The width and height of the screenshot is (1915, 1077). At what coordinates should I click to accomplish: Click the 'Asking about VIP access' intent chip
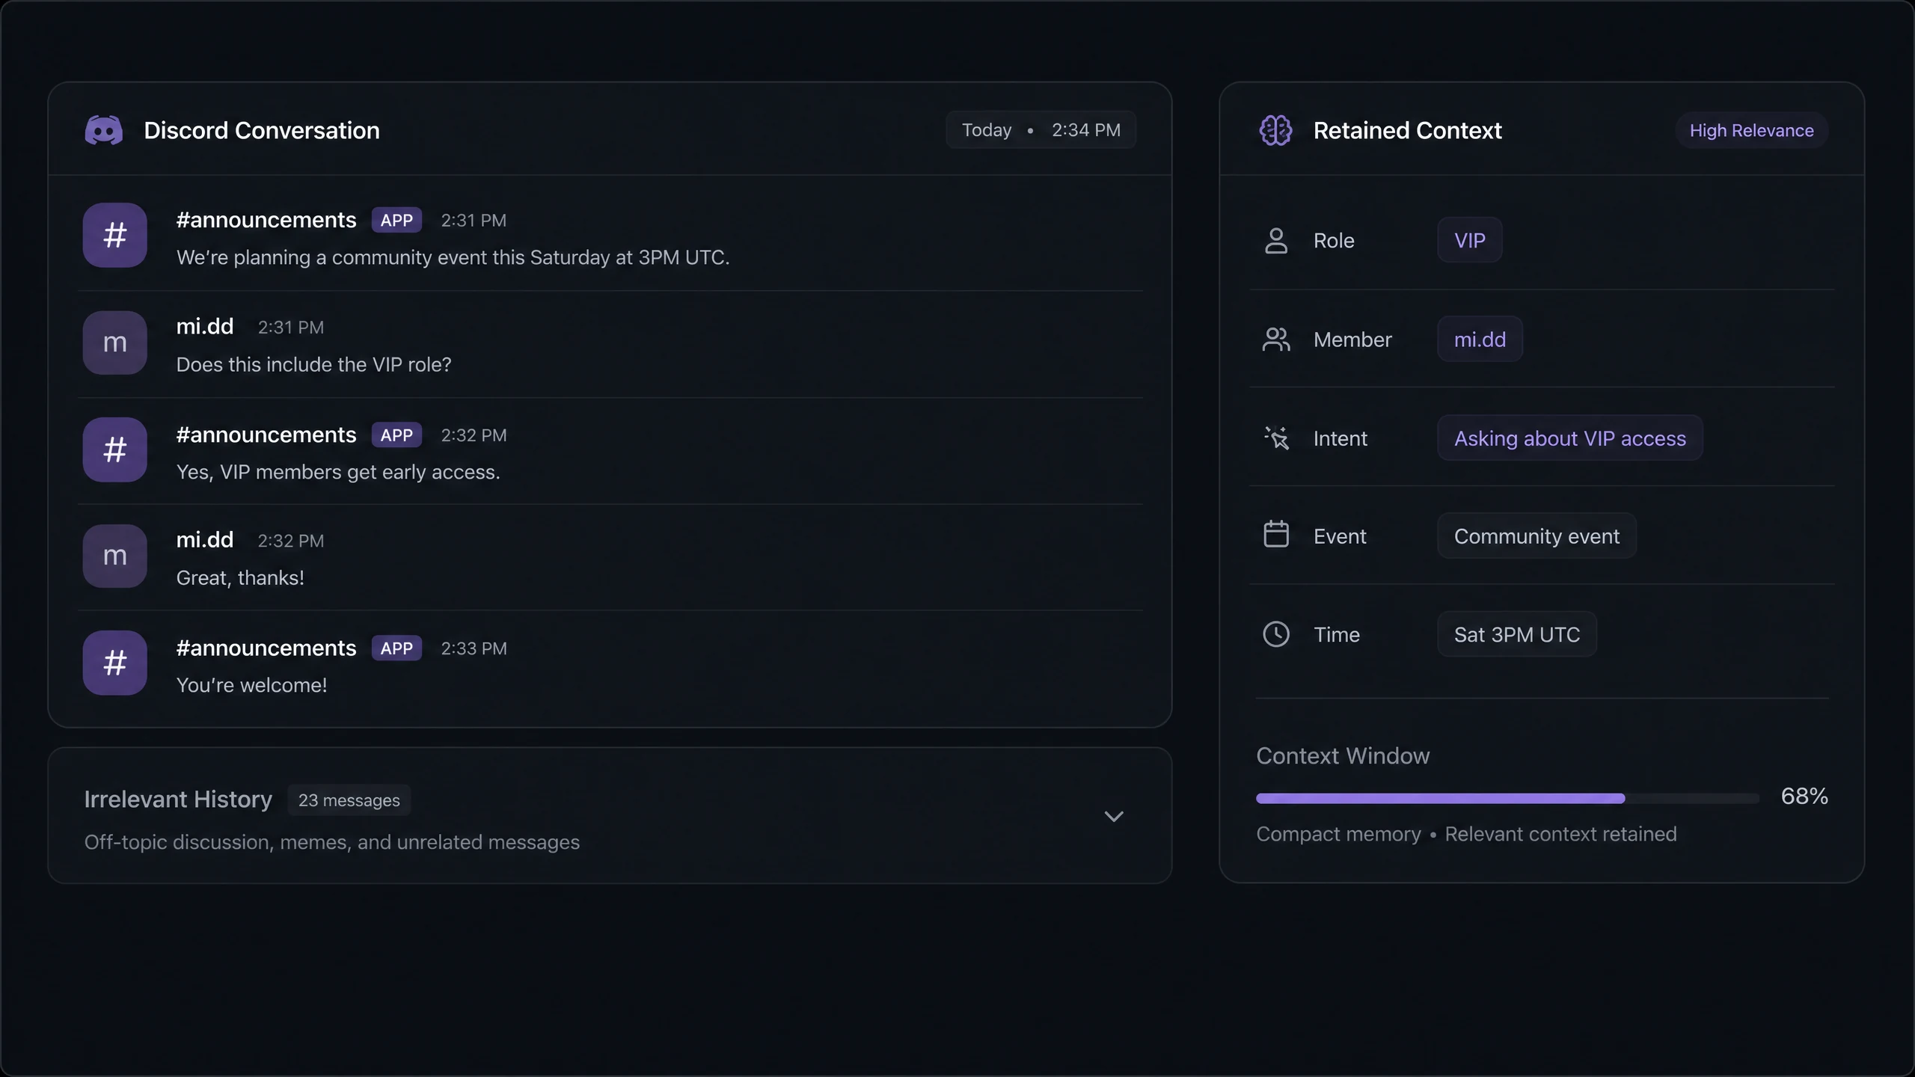click(x=1569, y=438)
